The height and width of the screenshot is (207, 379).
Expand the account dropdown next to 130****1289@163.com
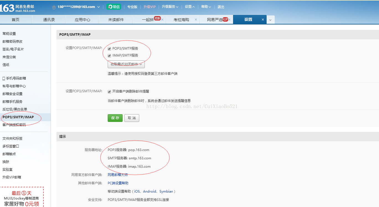[x=99, y=7]
